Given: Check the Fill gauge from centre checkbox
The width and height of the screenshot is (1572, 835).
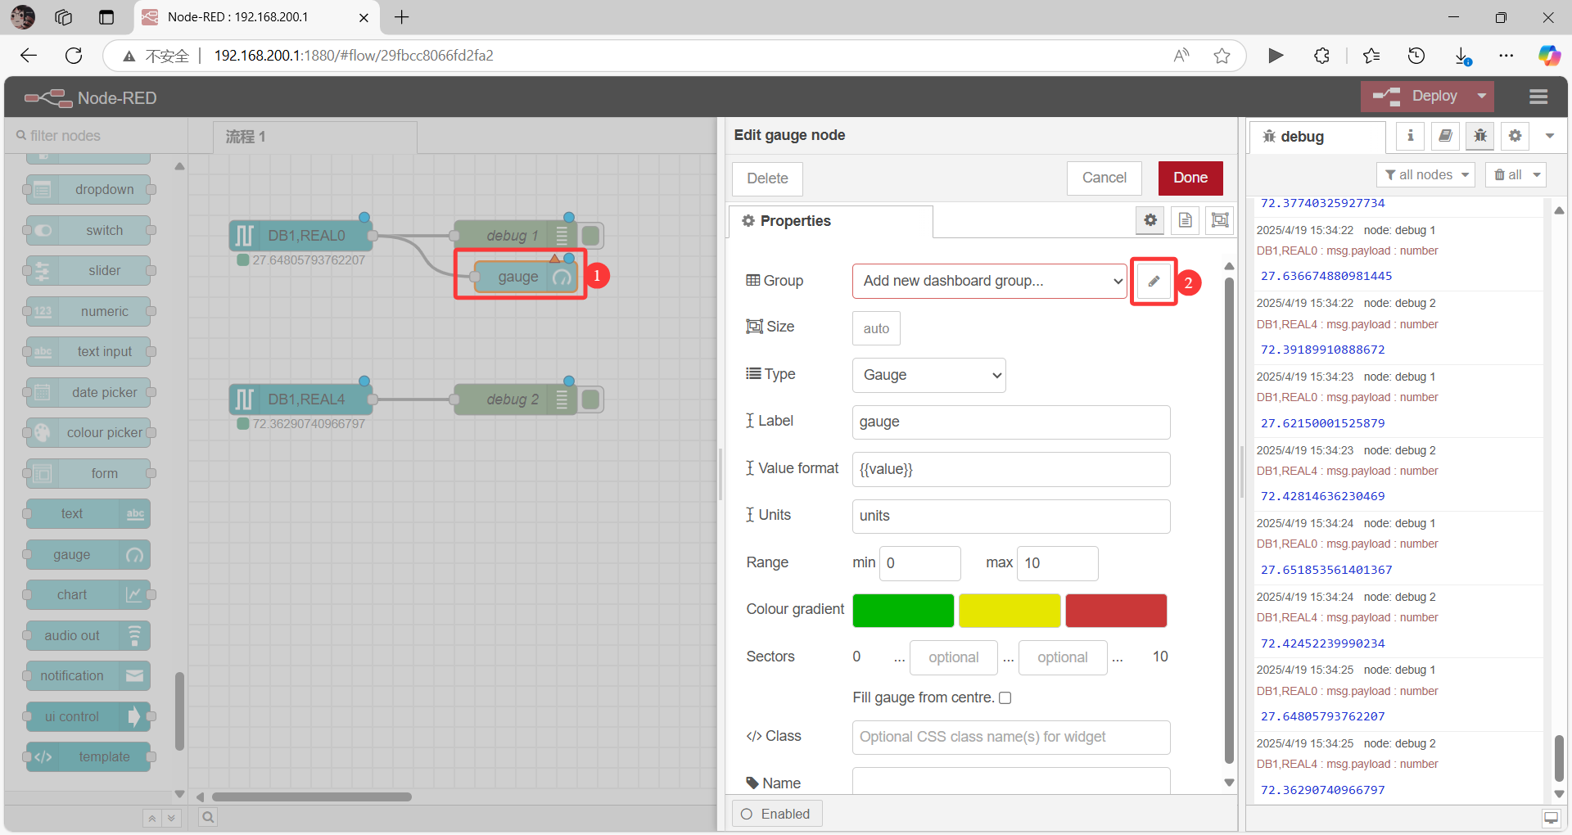Looking at the screenshot, I should point(1005,697).
